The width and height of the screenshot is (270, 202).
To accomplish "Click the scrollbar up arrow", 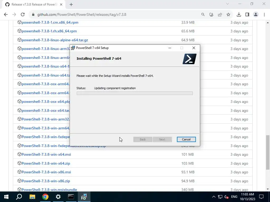I will pyautogui.click(x=268, y=23).
